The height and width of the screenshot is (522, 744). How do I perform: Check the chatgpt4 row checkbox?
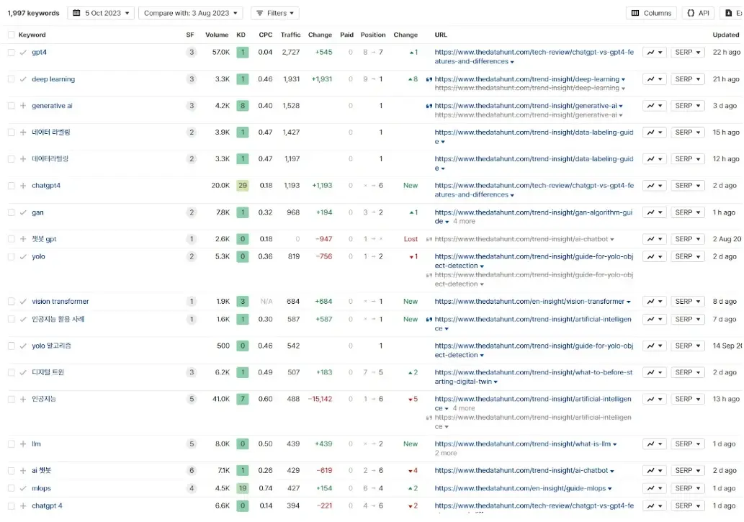[x=12, y=186]
